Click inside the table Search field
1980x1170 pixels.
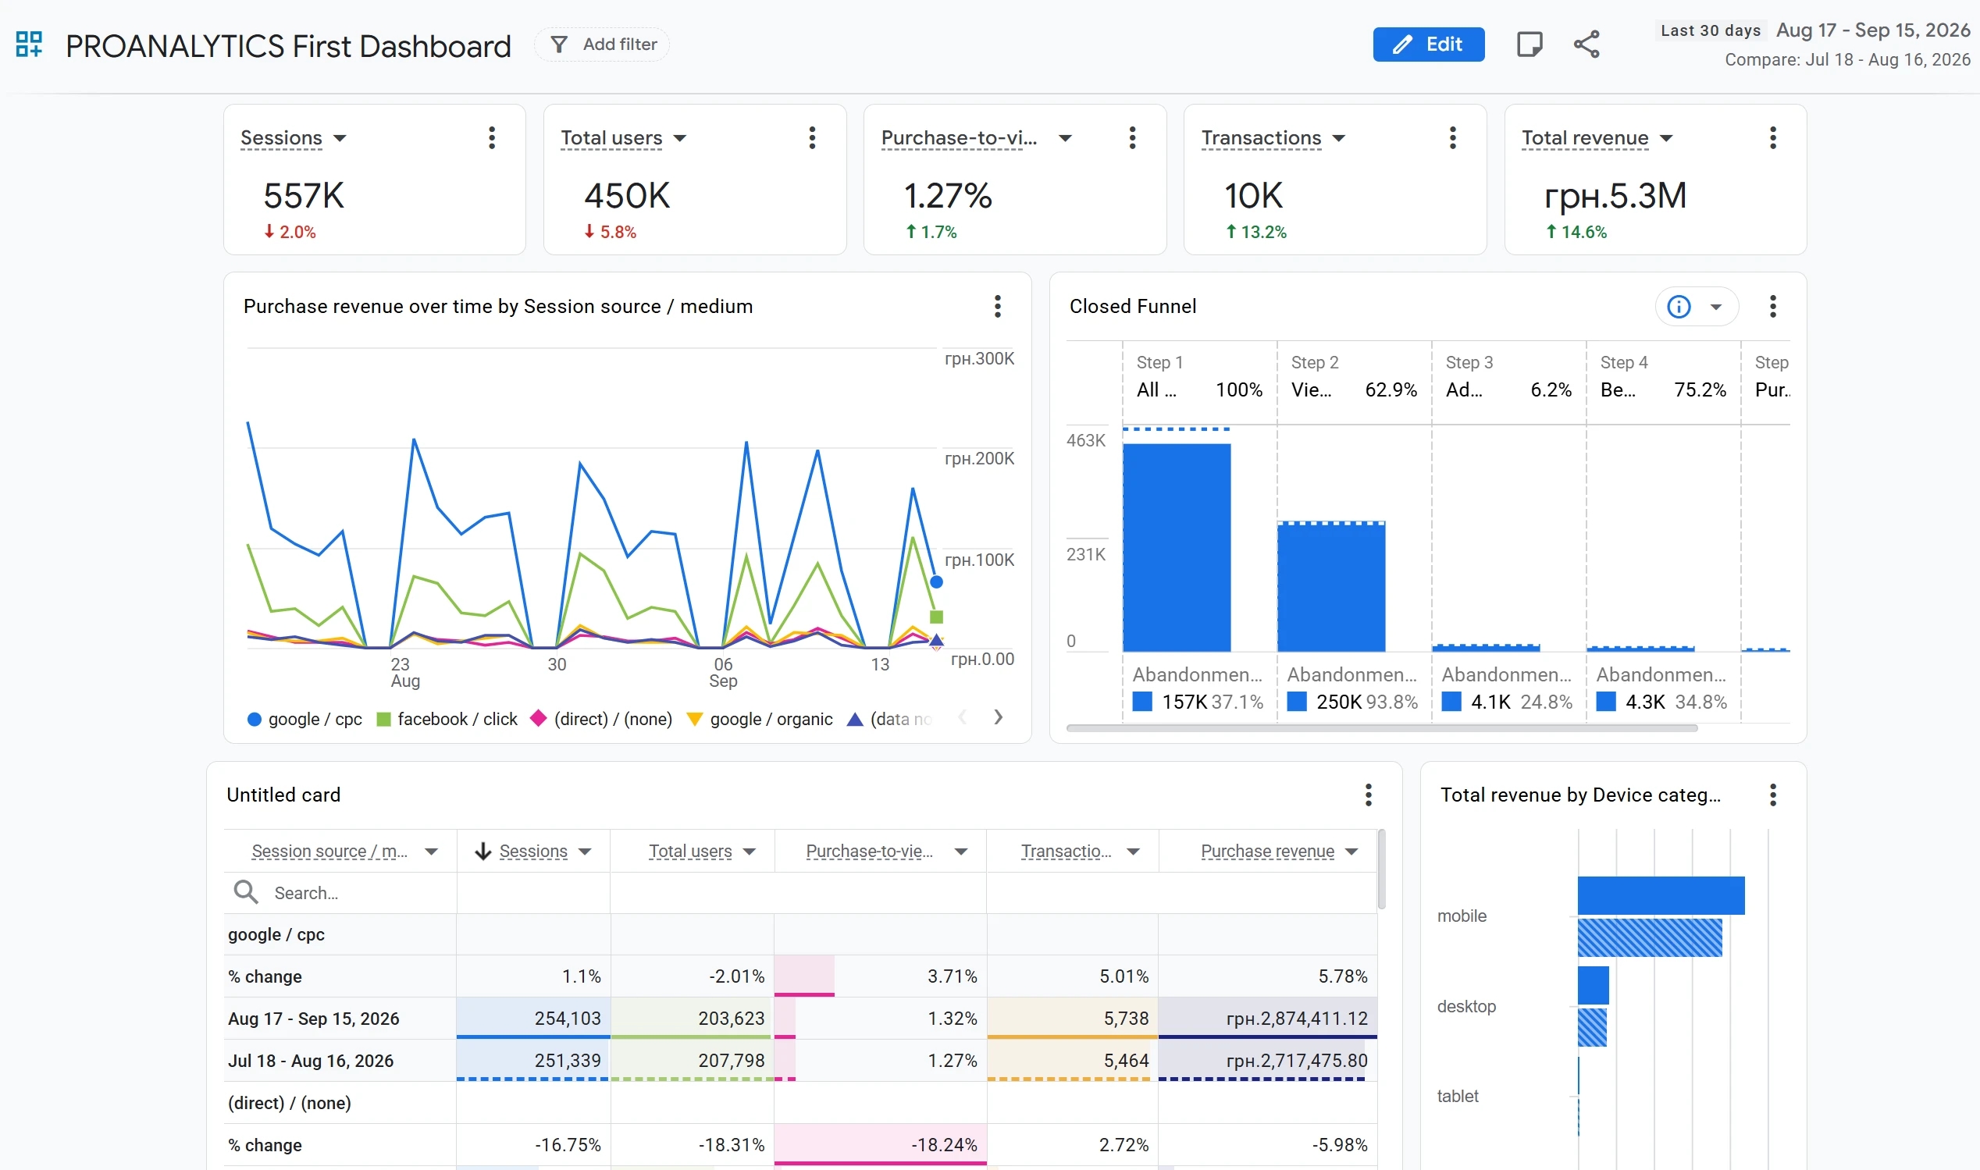click(340, 892)
